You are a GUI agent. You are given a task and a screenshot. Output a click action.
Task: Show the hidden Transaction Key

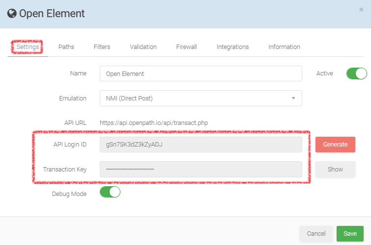(335, 169)
